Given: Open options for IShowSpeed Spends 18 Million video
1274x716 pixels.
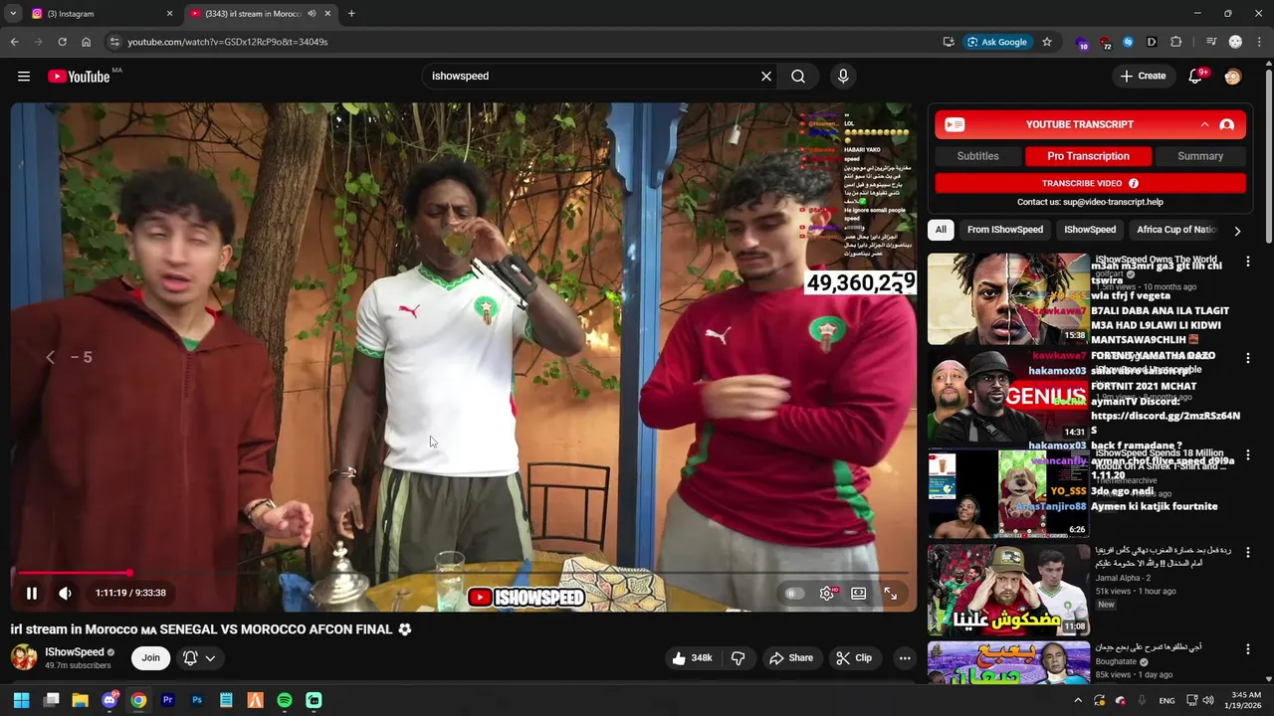Looking at the screenshot, I should point(1248,455).
